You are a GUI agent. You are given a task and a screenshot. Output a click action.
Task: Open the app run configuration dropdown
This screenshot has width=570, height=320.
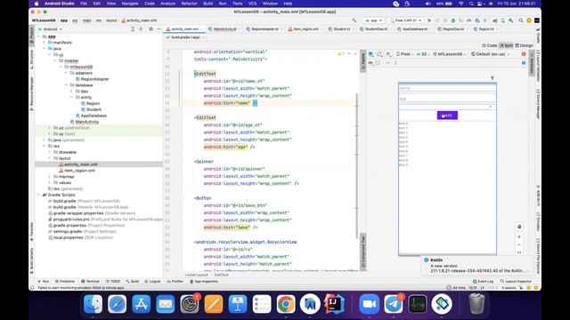373,20
